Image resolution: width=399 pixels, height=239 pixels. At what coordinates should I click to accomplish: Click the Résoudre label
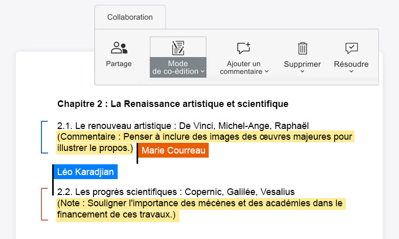(x=351, y=64)
